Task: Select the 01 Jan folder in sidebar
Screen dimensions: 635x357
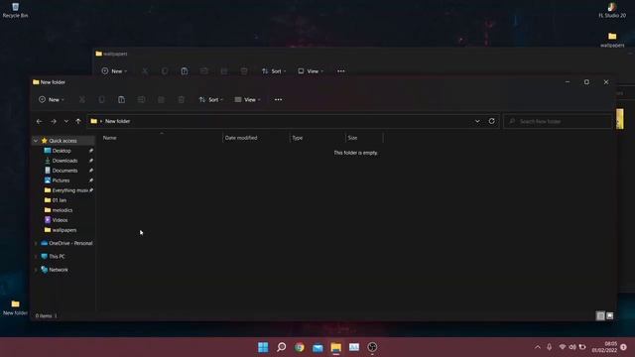Action: [60, 200]
